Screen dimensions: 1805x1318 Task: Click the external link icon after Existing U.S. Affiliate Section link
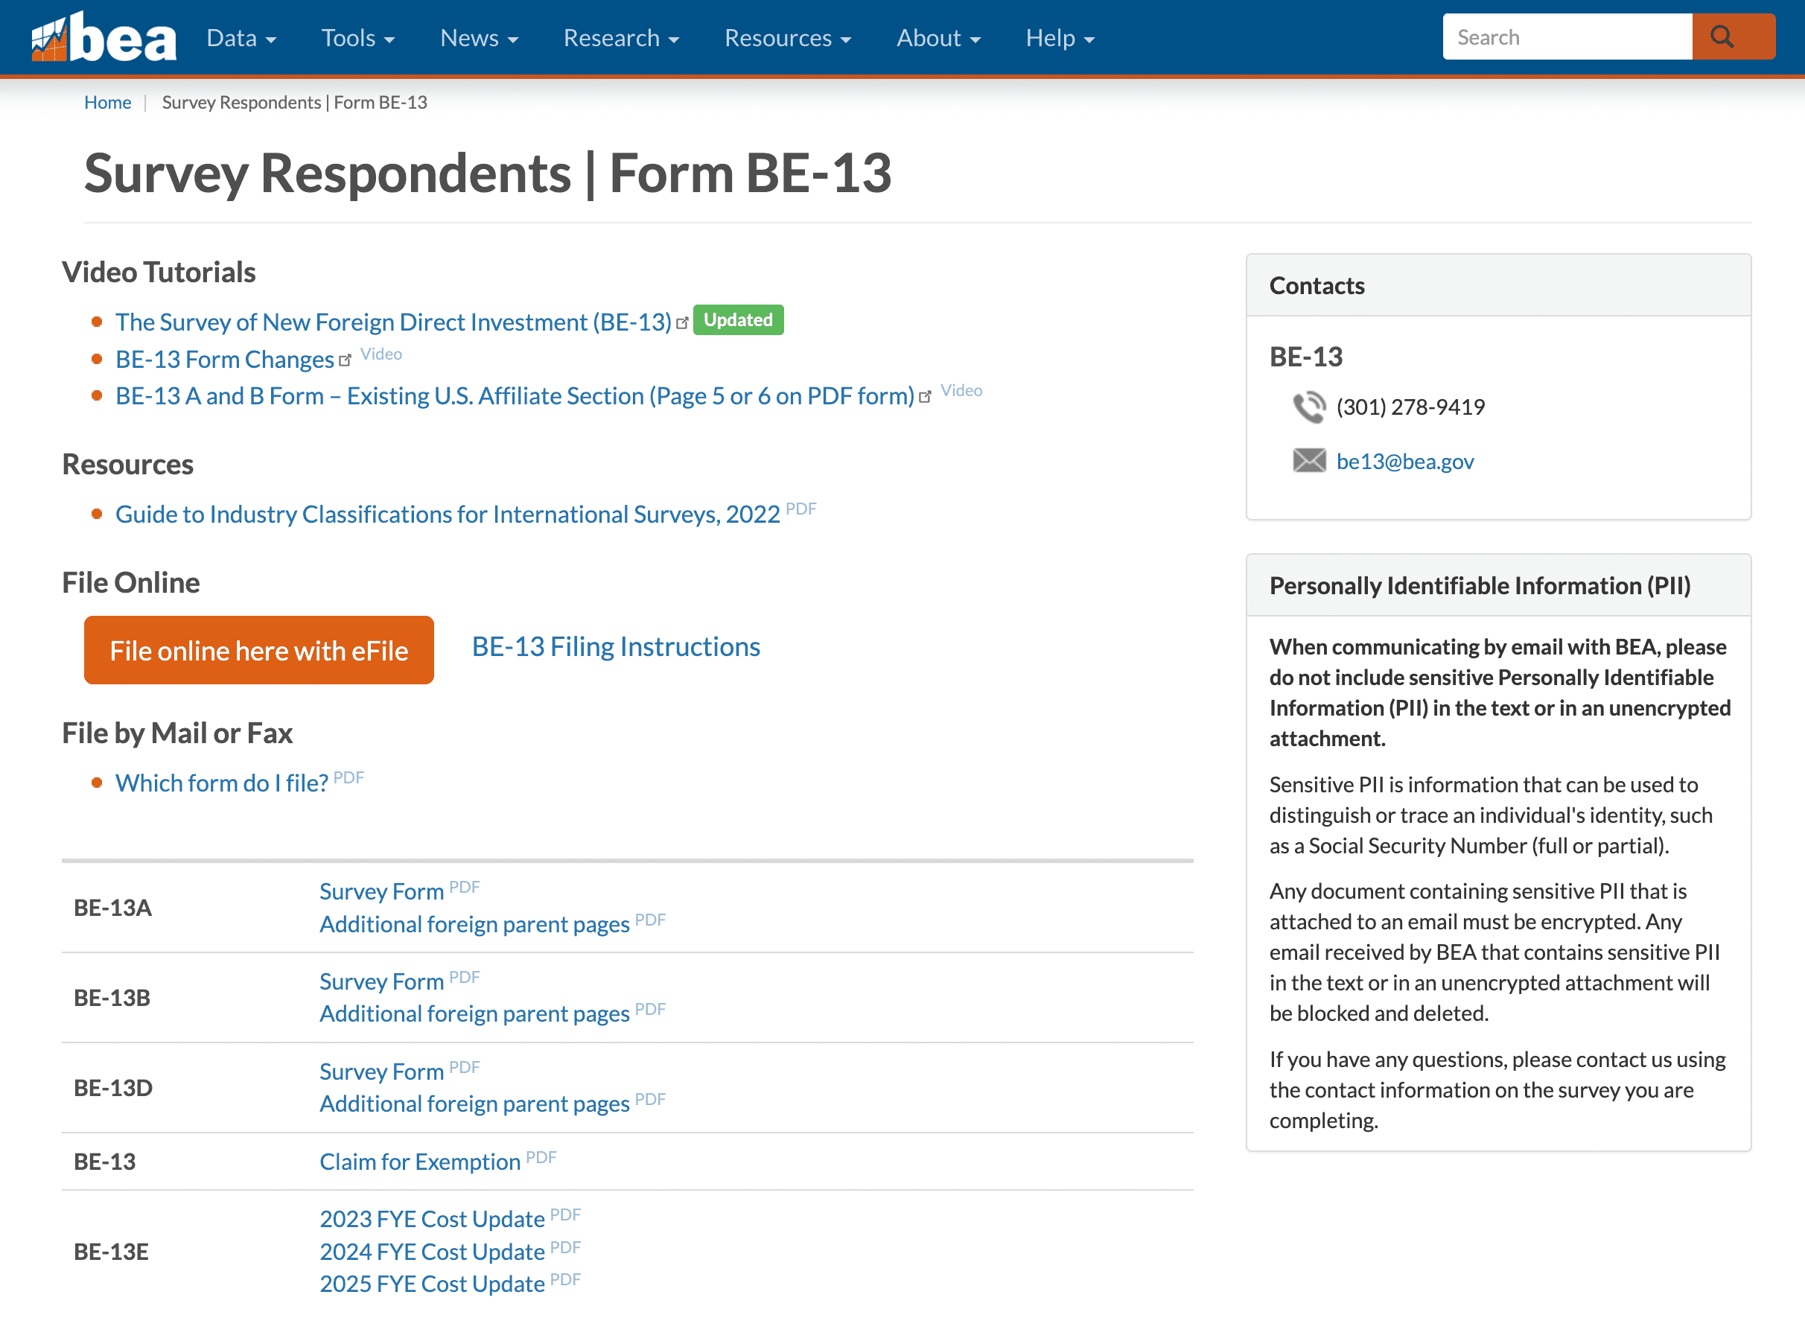tap(926, 398)
